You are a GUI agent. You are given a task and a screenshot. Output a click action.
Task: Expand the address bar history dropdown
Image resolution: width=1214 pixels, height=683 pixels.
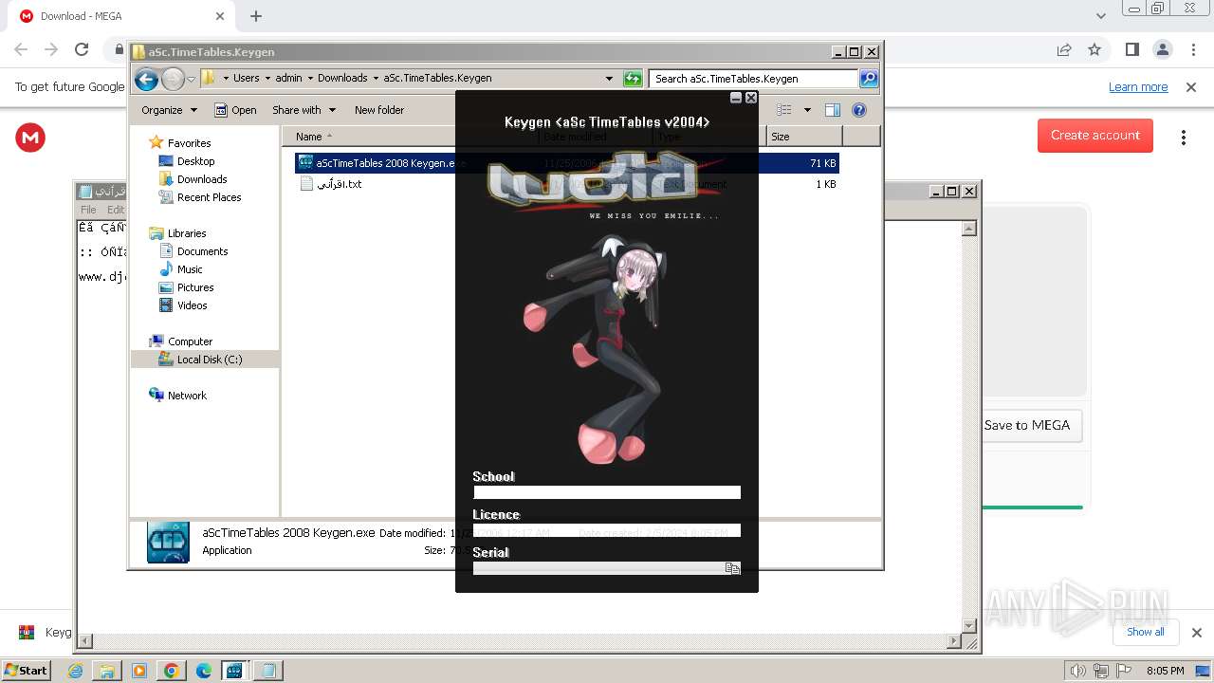pyautogui.click(x=609, y=79)
